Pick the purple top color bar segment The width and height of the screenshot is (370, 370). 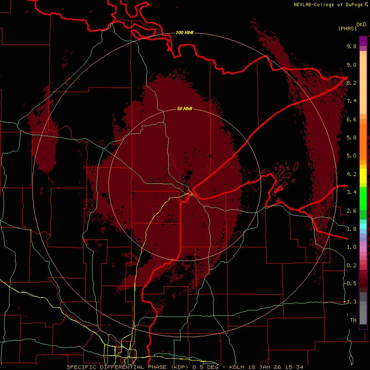[363, 41]
